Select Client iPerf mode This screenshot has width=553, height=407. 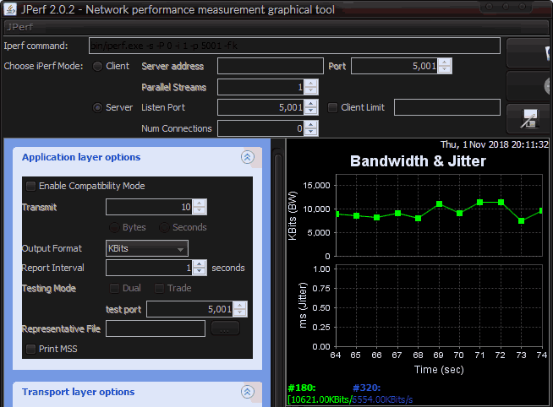(98, 66)
